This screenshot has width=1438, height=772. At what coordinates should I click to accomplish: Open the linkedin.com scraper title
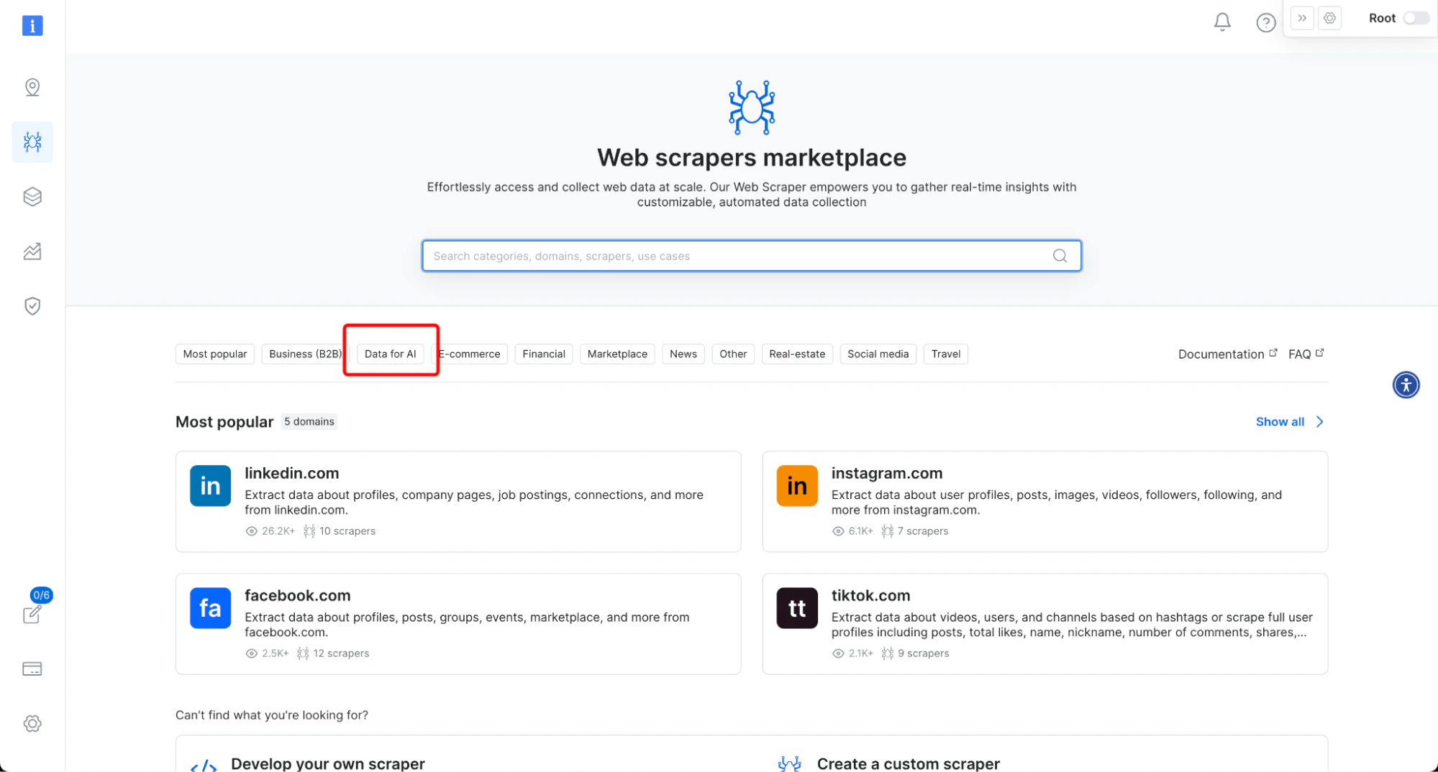click(291, 473)
